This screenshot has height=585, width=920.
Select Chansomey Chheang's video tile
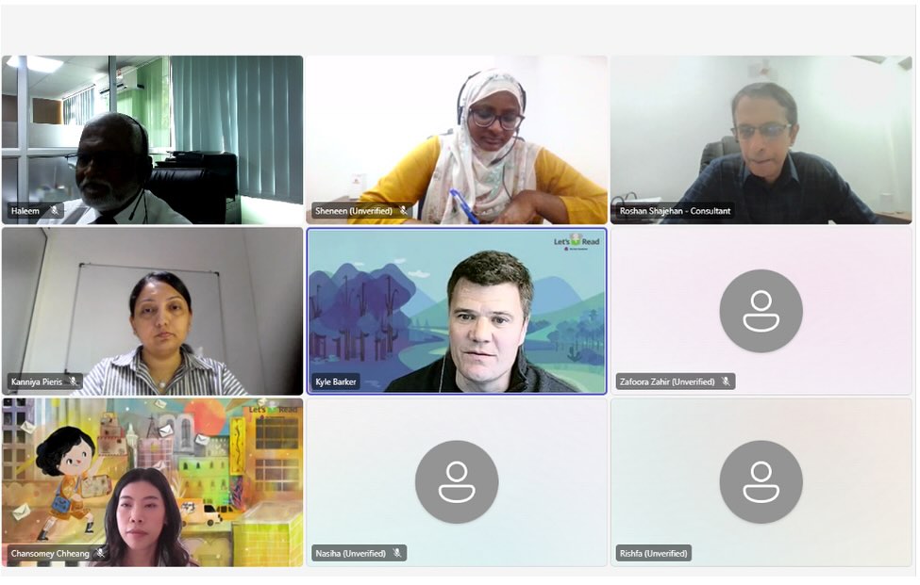coord(153,482)
